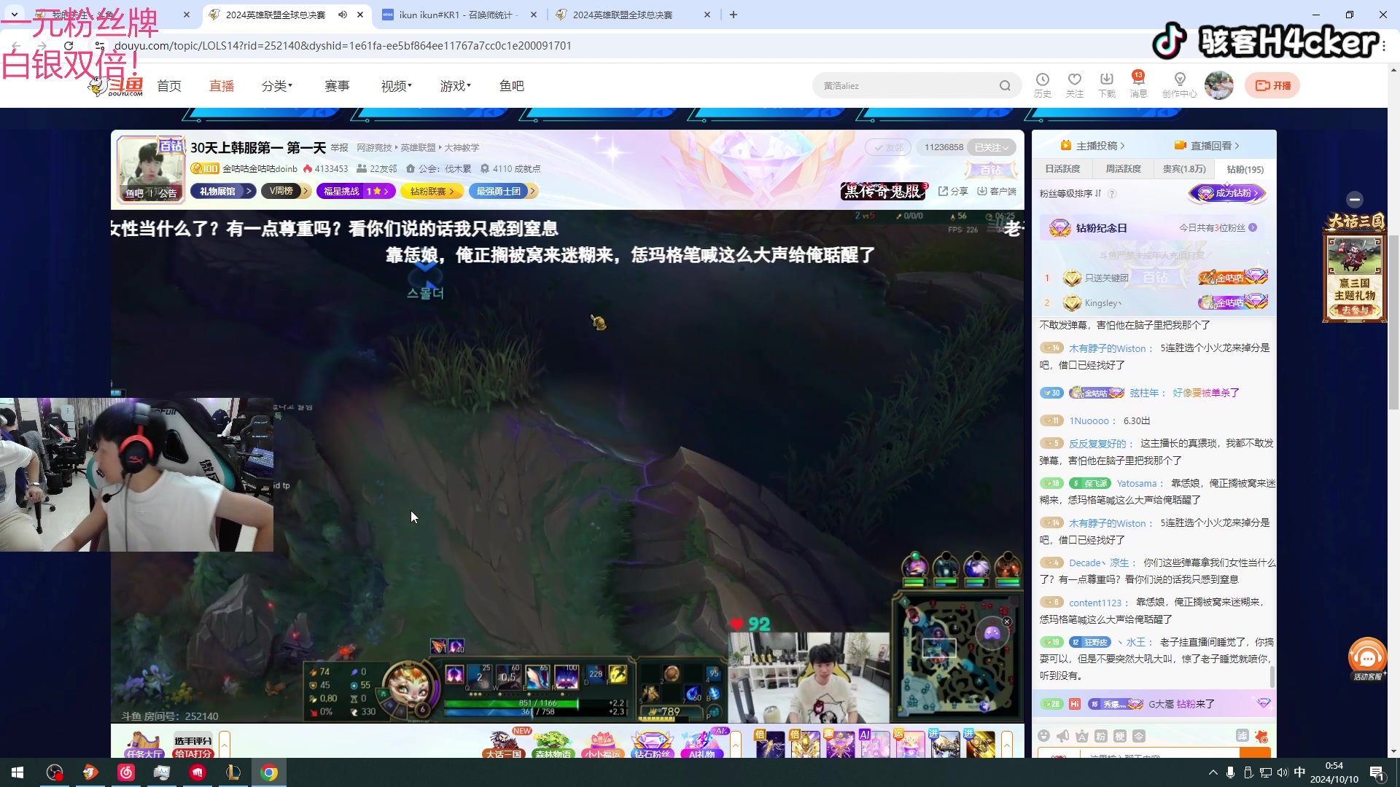Open the 历史 history icon
Viewport: 1400px width, 787px height.
[x=1043, y=85]
